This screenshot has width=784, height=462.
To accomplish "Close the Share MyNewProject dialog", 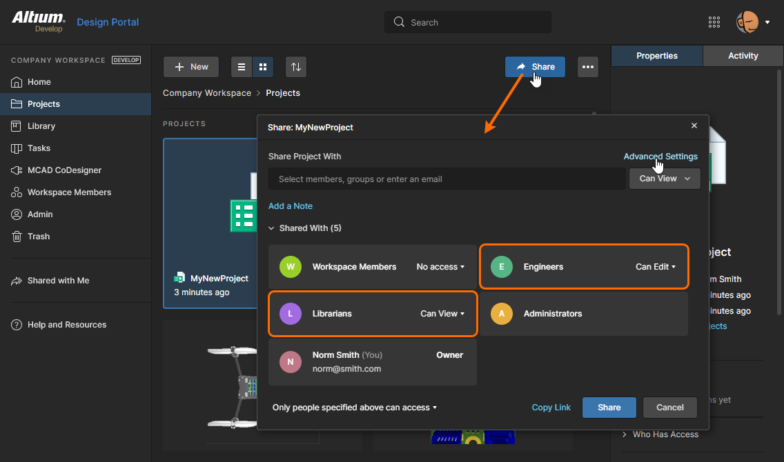I will 694,126.
